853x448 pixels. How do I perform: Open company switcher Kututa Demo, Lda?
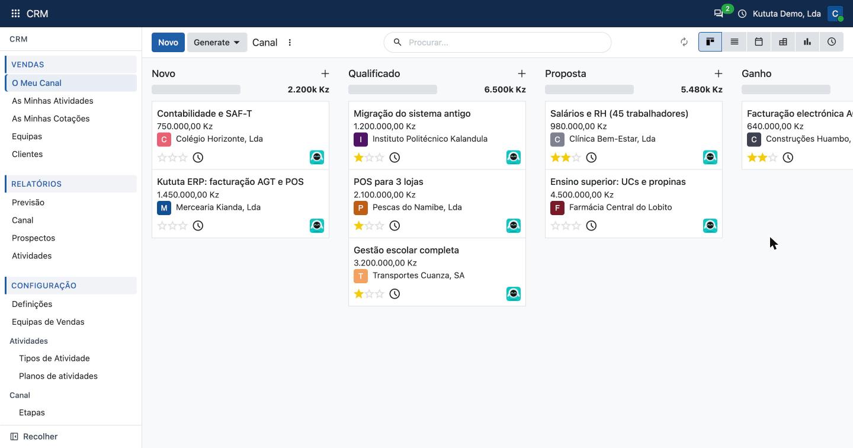(x=787, y=14)
